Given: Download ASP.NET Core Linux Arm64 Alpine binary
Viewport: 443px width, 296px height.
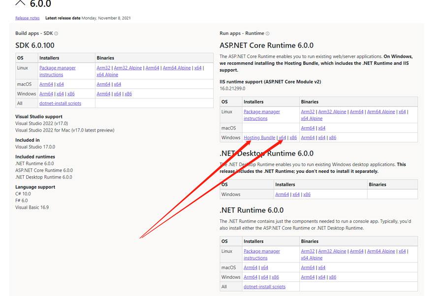Looking at the screenshot, I should pyautogui.click(x=381, y=112).
